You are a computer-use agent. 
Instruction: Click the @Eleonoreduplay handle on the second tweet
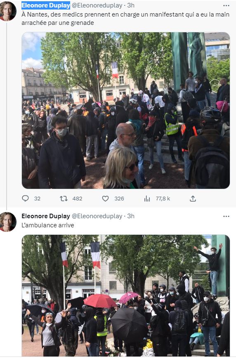tap(97, 216)
